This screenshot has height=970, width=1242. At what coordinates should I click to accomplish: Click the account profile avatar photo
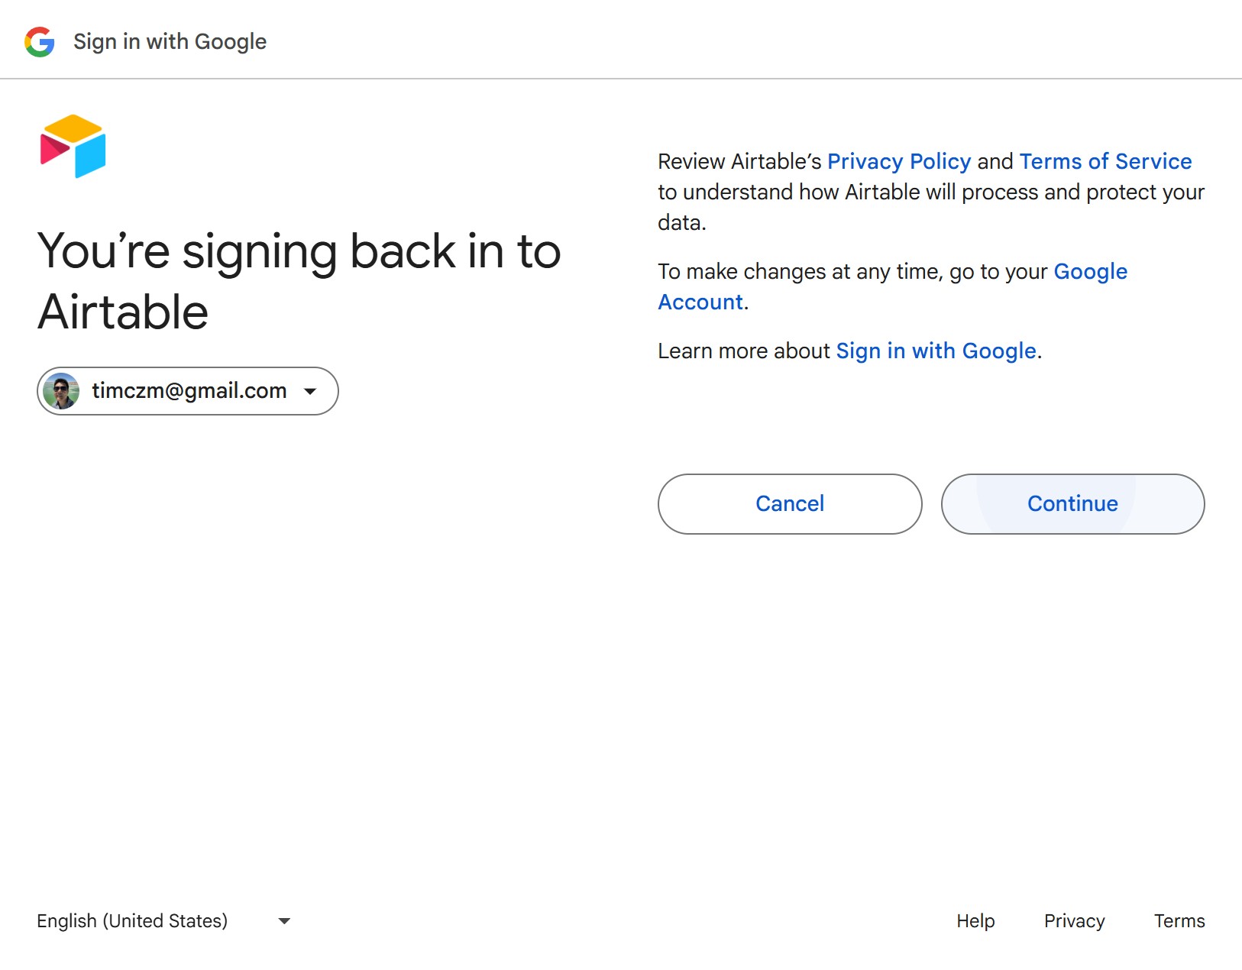pos(62,391)
